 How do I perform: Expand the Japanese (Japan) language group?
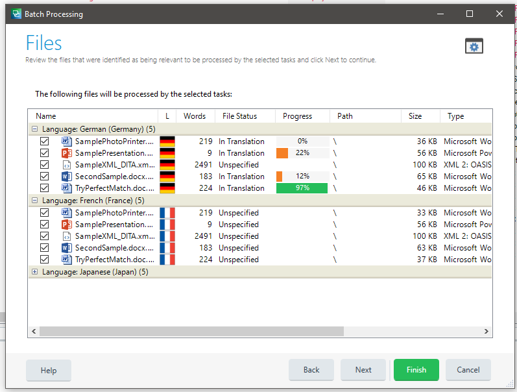pyautogui.click(x=34, y=272)
